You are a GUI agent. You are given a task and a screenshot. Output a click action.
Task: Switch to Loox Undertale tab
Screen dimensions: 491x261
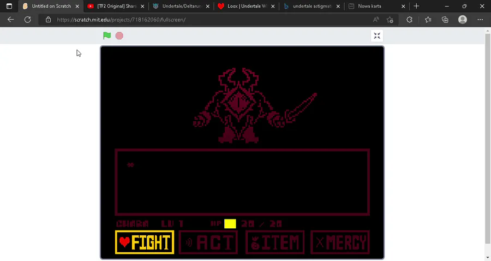point(247,6)
